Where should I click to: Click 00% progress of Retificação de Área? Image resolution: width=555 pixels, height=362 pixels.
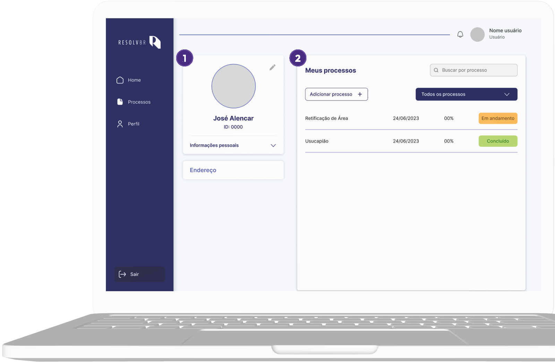(449, 118)
